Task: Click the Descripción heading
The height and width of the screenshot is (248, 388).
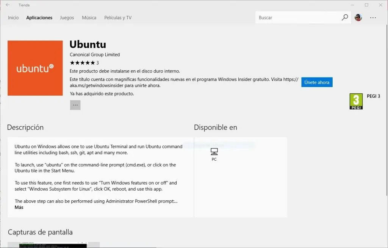Action: point(25,127)
